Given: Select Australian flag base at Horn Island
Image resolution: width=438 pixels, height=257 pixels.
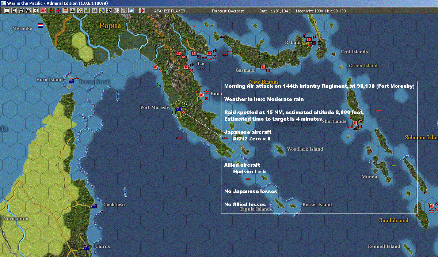Looking at the screenshot, I should [x=71, y=81].
